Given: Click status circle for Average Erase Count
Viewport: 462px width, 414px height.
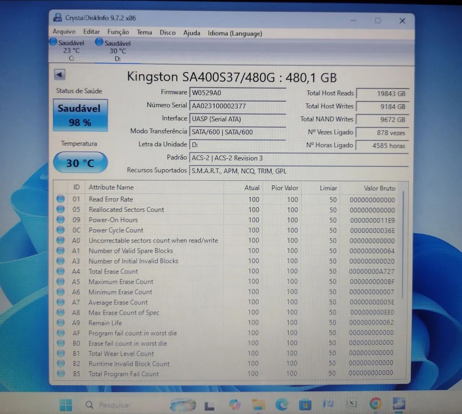Looking at the screenshot, I should [x=61, y=302].
